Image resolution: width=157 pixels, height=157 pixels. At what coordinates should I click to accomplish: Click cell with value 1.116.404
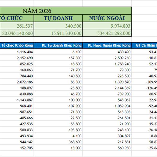[x=17, y=52]
